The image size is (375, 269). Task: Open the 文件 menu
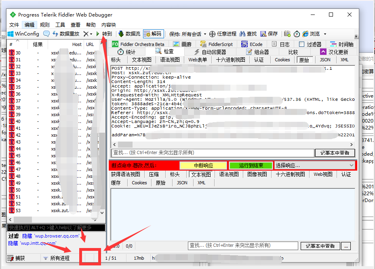tap(14, 25)
